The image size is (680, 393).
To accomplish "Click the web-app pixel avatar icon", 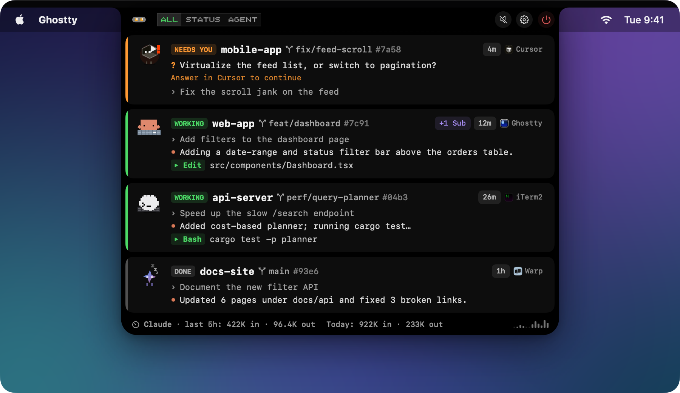I will point(149,127).
